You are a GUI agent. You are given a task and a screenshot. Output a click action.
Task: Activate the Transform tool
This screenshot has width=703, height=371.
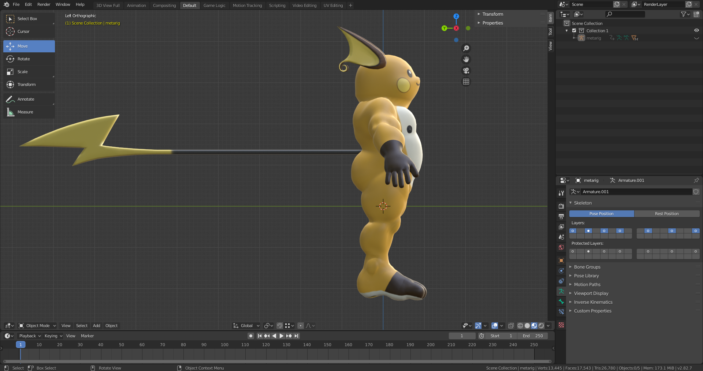click(x=29, y=85)
